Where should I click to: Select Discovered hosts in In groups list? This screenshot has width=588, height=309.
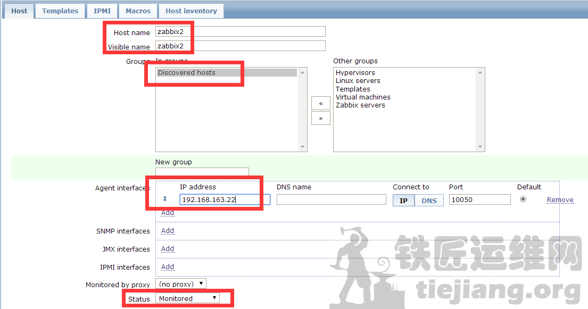click(227, 72)
